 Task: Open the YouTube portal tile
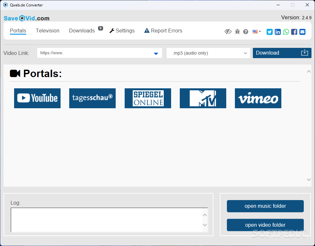point(37,98)
